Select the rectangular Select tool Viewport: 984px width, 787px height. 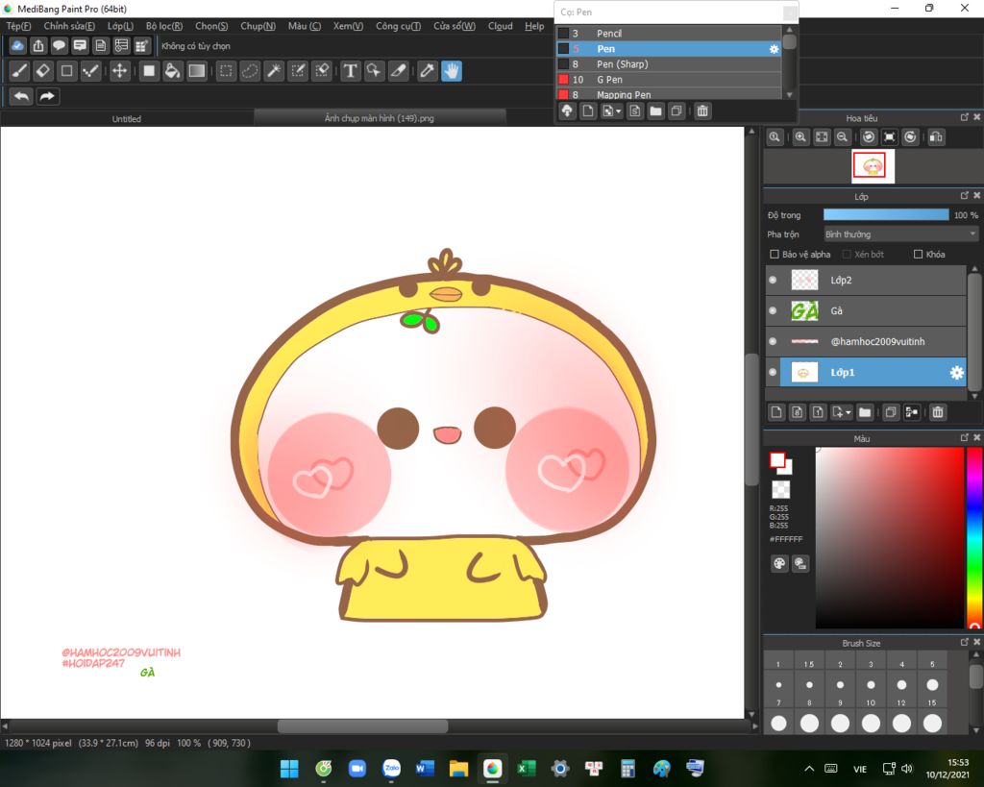click(226, 71)
